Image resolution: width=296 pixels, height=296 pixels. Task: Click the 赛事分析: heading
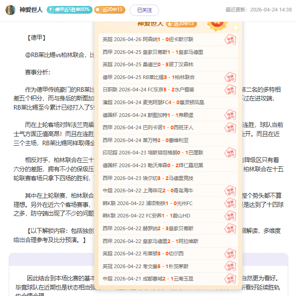37,72
